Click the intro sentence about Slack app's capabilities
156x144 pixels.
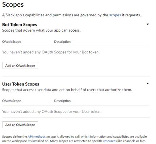pos(71,15)
